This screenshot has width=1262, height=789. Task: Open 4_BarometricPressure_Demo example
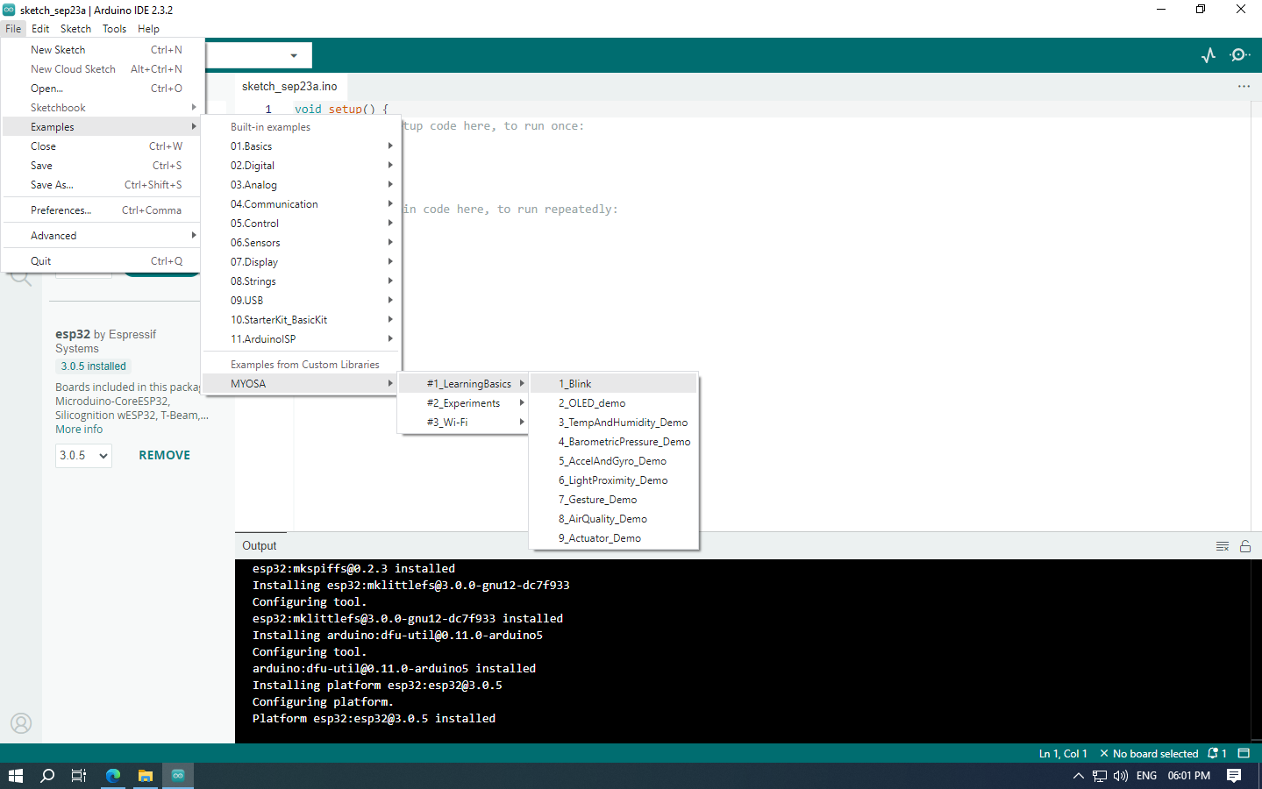click(614, 442)
